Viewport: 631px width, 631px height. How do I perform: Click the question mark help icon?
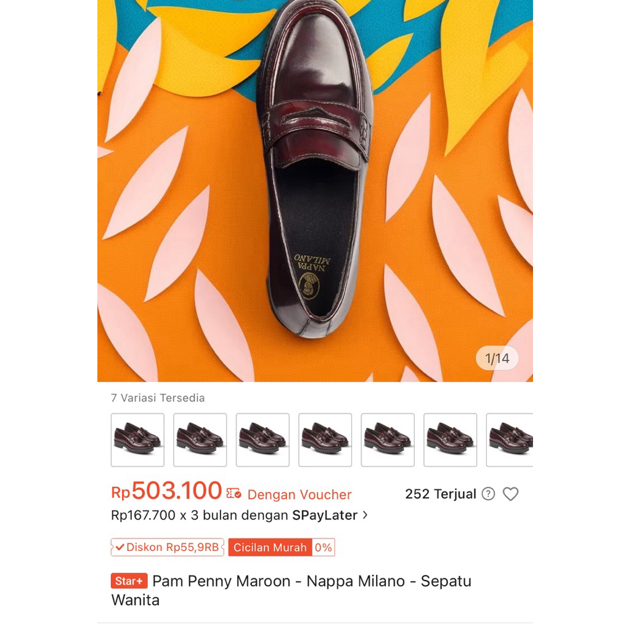[488, 494]
